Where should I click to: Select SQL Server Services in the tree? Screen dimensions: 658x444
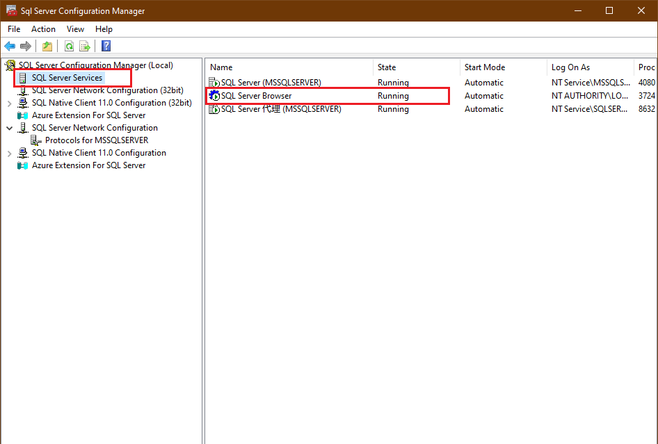coord(67,78)
